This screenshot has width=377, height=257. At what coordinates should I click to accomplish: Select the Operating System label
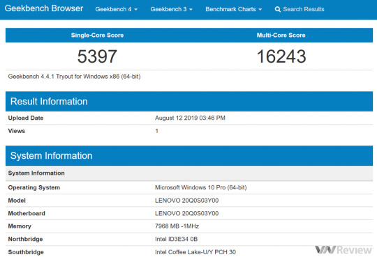(x=34, y=187)
